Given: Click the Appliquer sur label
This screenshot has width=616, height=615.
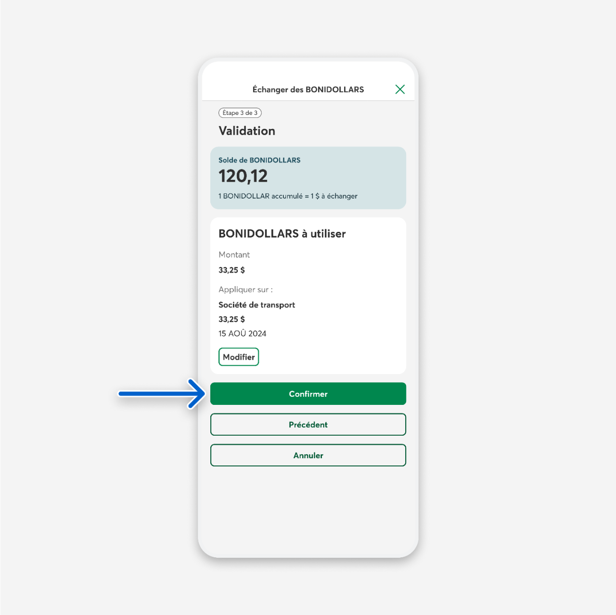Looking at the screenshot, I should pos(245,289).
